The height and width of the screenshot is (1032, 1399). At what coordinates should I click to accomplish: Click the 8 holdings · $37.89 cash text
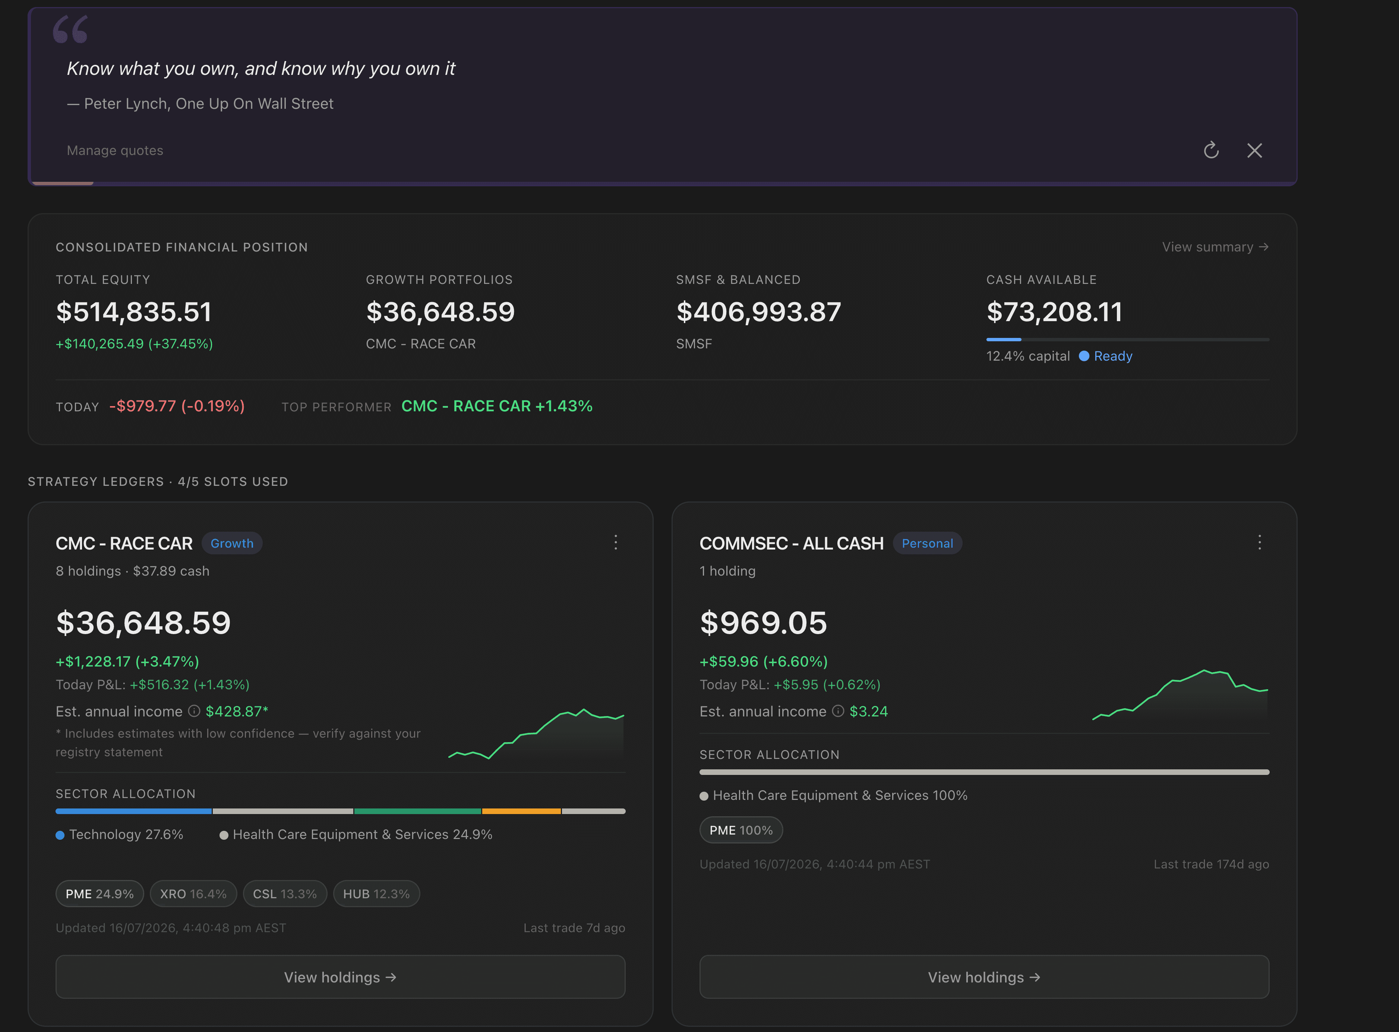[132, 571]
